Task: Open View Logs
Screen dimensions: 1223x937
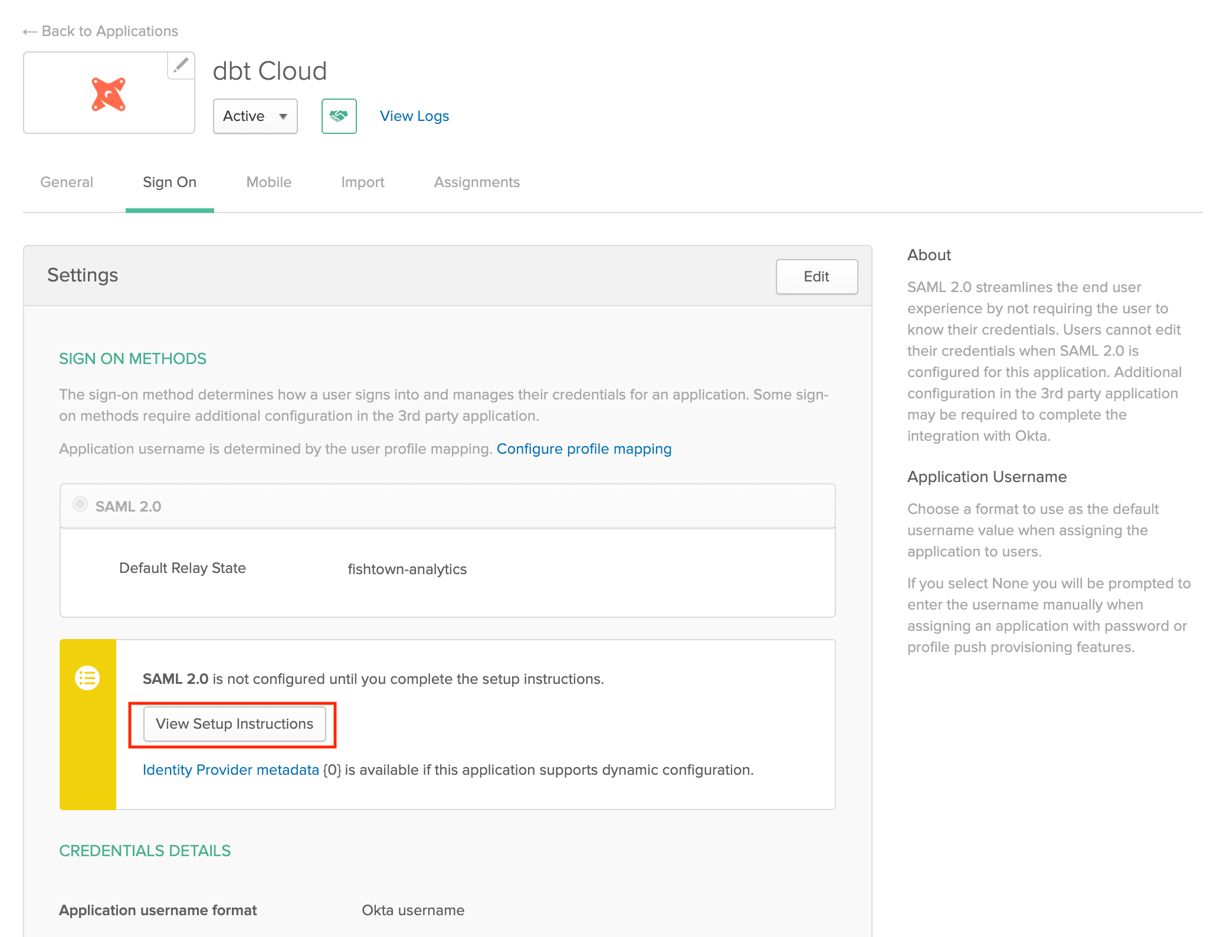Action: [414, 116]
